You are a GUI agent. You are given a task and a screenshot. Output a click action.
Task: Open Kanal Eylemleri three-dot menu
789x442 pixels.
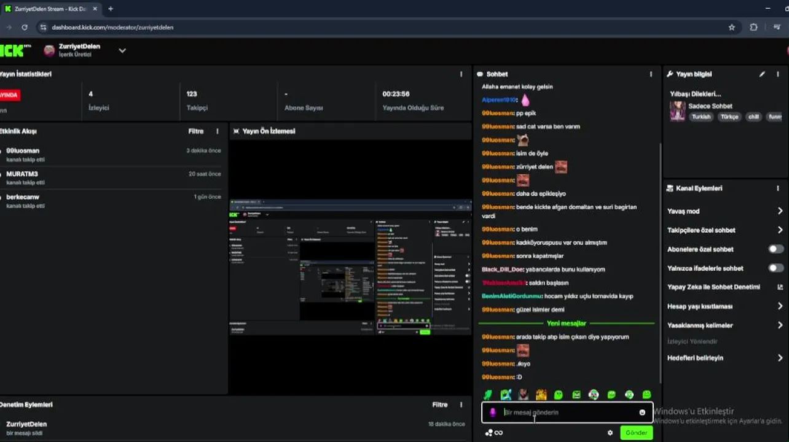pyautogui.click(x=778, y=188)
